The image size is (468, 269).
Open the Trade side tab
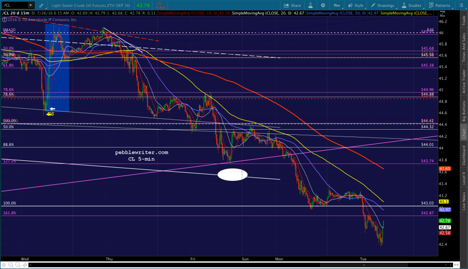(x=464, y=20)
